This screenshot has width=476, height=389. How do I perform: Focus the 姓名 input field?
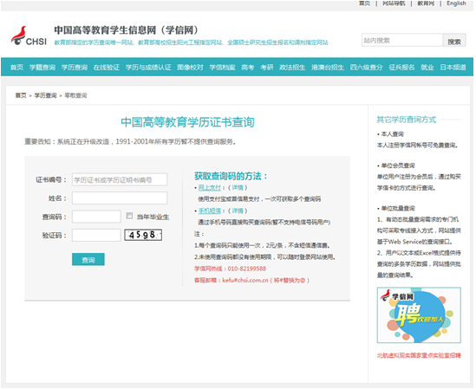pos(120,198)
